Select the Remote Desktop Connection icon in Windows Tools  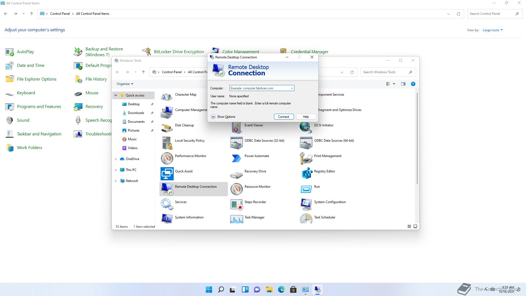(167, 189)
